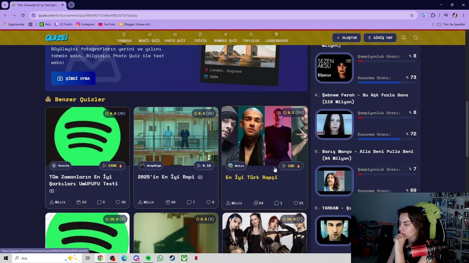Bookmark this page with the star icon
Screen dimensions: 469x263
pos(412,15)
